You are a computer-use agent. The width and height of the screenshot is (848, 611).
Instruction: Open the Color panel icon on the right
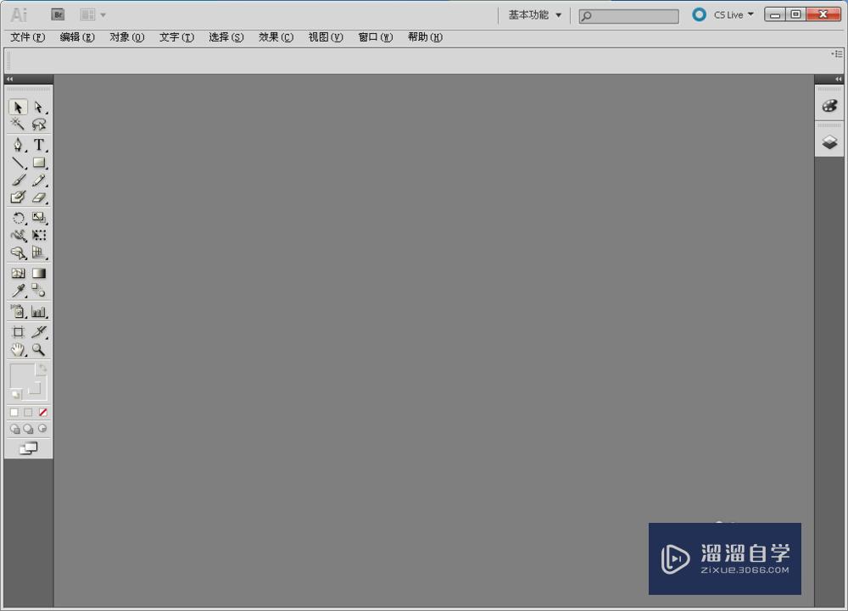click(x=828, y=104)
